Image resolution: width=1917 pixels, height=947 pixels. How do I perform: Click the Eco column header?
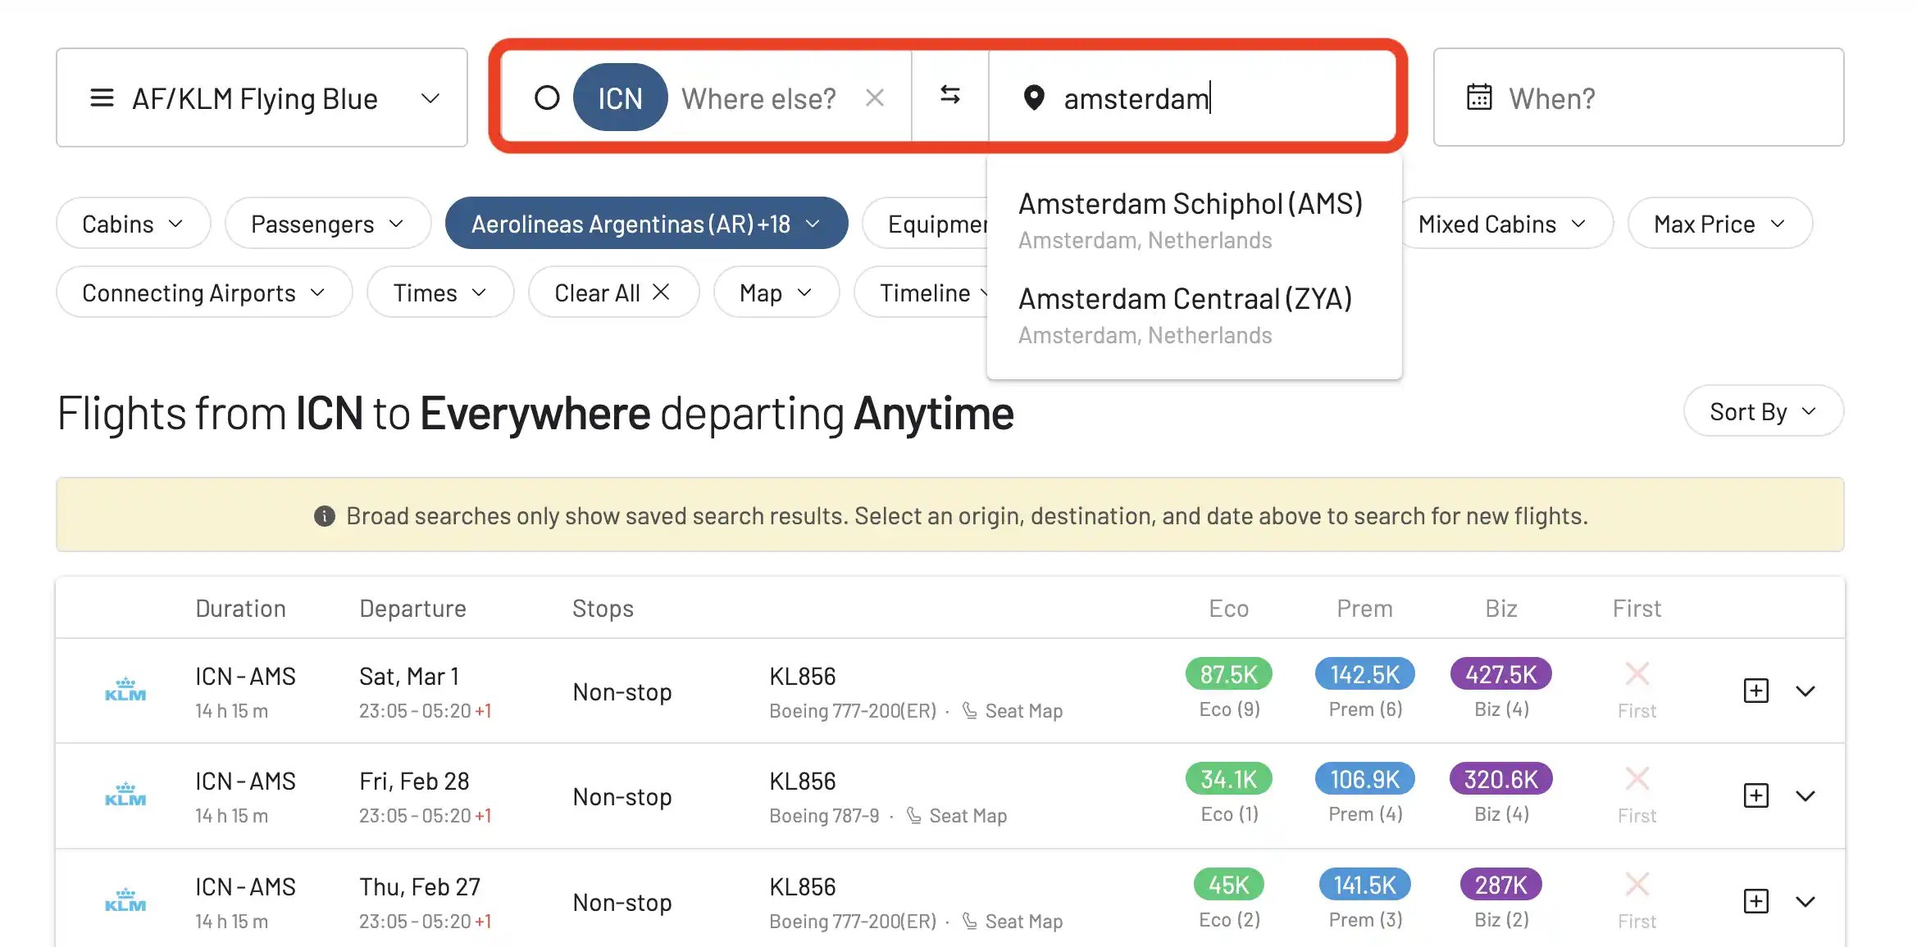pos(1228,608)
